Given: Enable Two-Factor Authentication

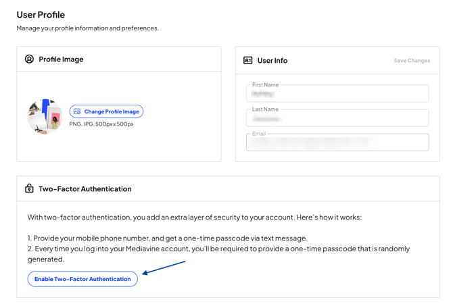Looking at the screenshot, I should pyautogui.click(x=82, y=279).
